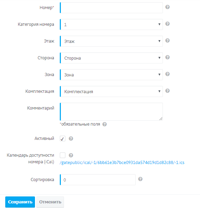This screenshot has height=209, width=200.
Task: Expand the Категория номера dropdown
Action: tap(111, 24)
